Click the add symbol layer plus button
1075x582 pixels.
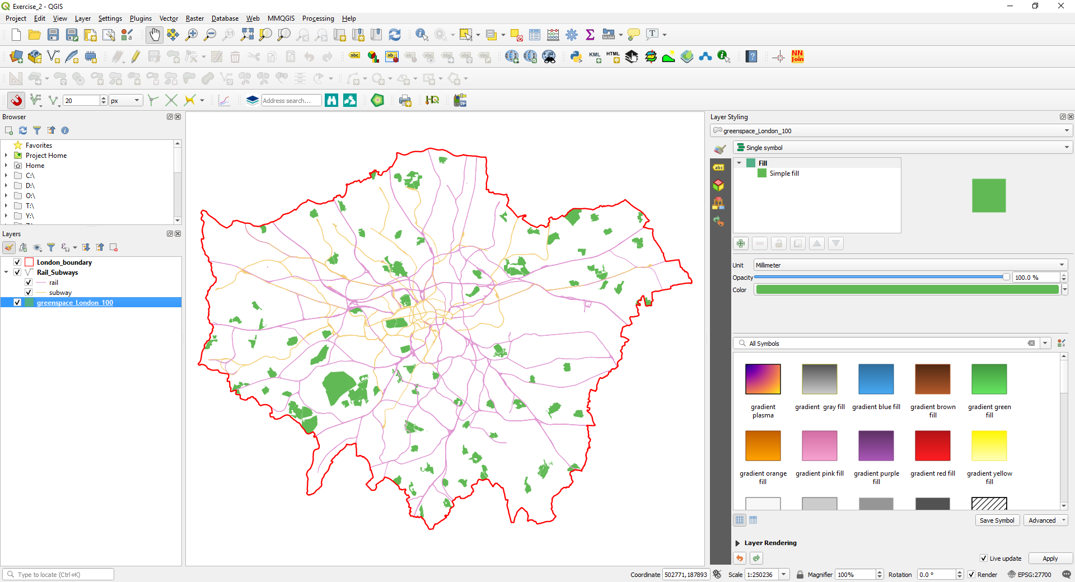[741, 243]
